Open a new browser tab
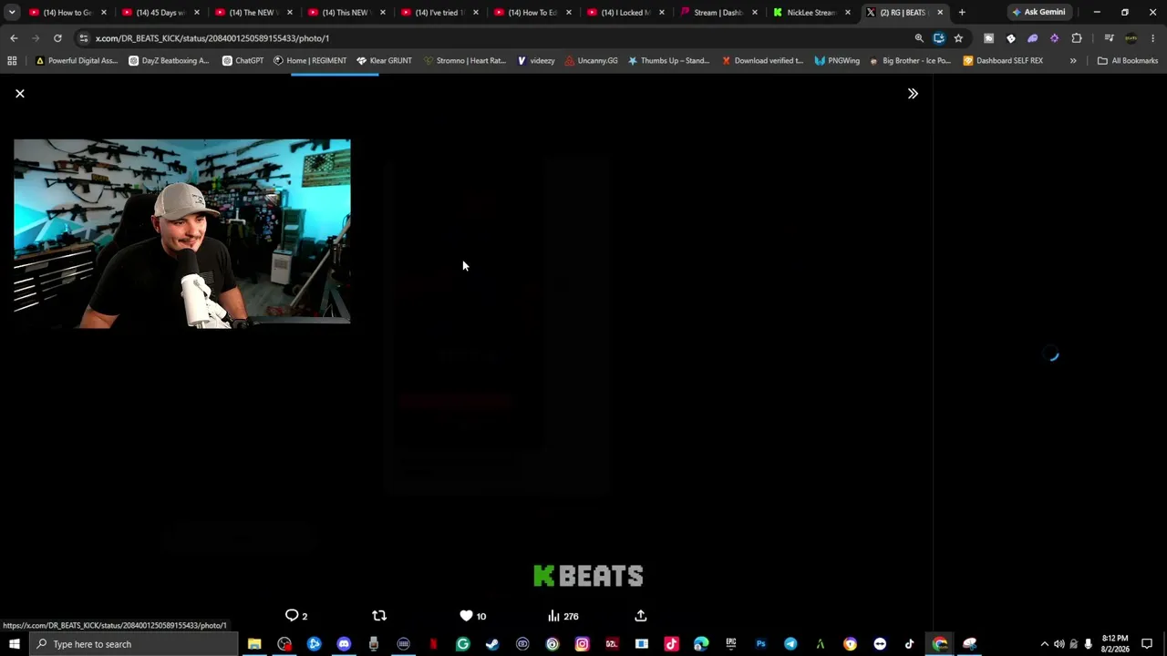1167x656 pixels. point(962,13)
